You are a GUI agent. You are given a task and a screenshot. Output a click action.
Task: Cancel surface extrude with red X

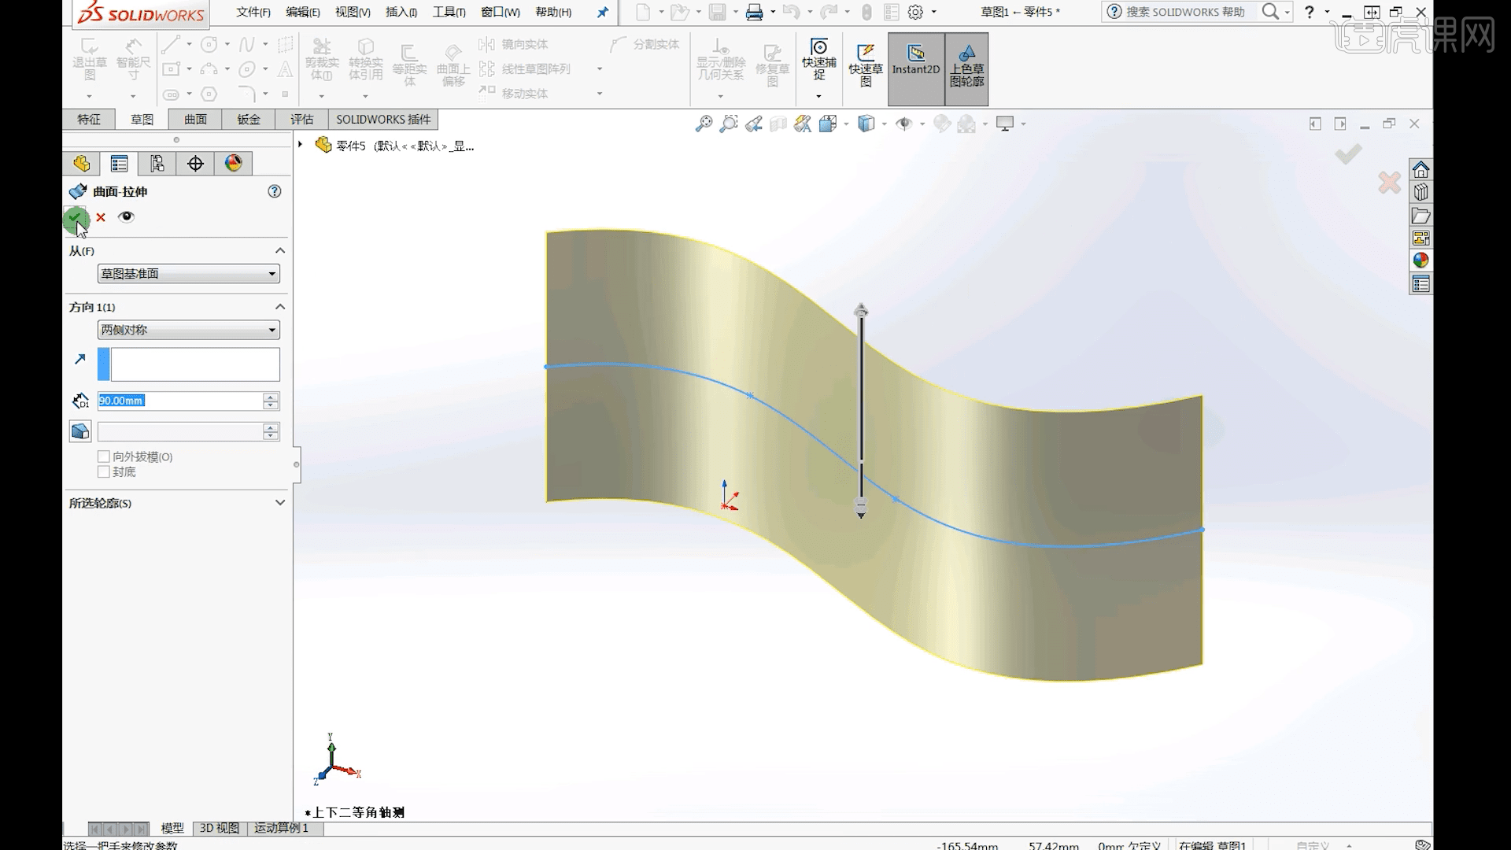point(101,217)
